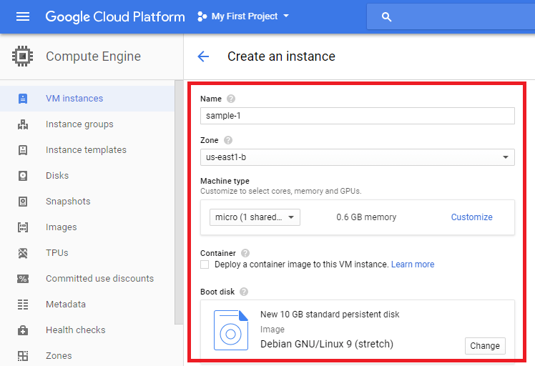Click the Google Cloud Platform logo
535x366 pixels.
[x=115, y=16]
